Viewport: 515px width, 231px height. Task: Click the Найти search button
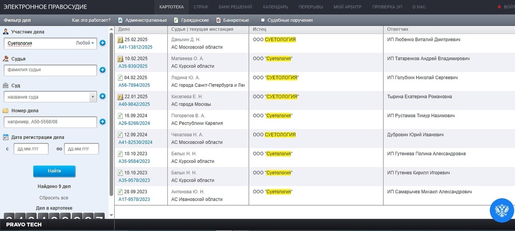tap(55, 171)
